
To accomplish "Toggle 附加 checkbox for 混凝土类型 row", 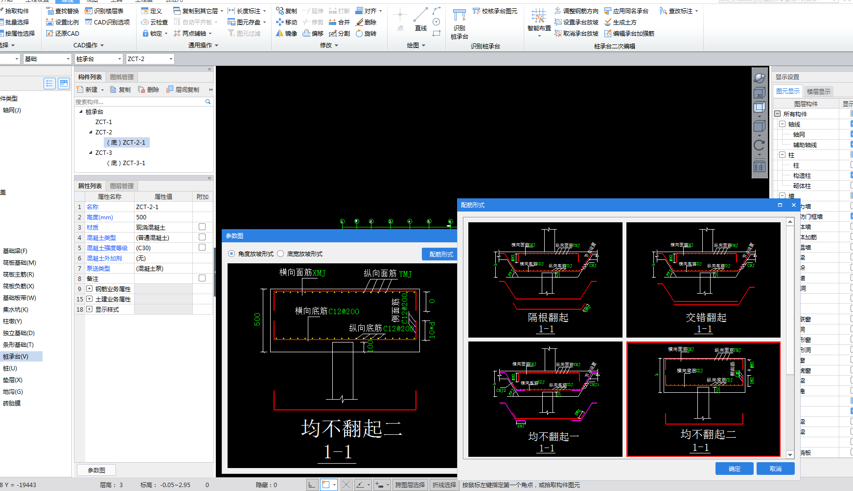I will 202,237.
